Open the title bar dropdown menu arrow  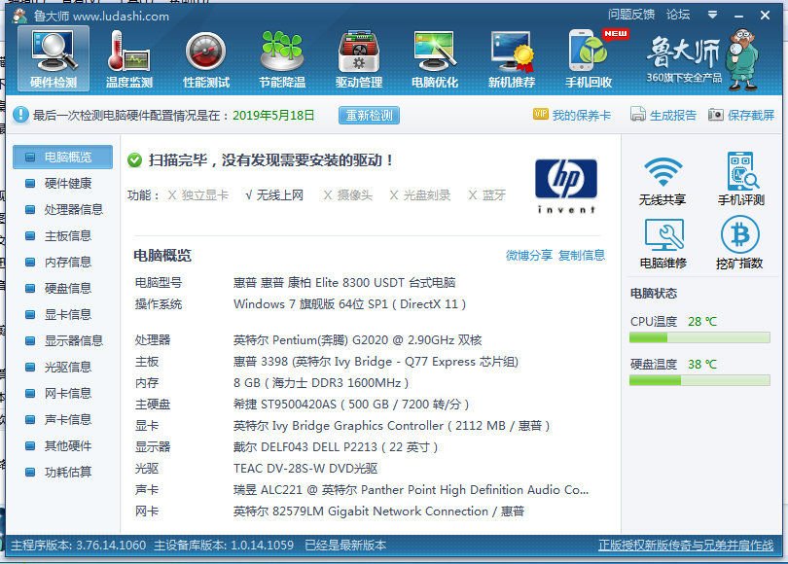pos(712,15)
